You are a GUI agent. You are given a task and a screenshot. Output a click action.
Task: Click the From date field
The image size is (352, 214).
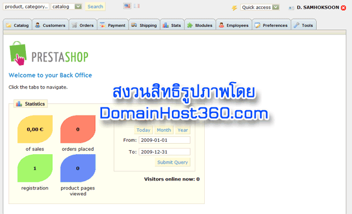pos(164,140)
